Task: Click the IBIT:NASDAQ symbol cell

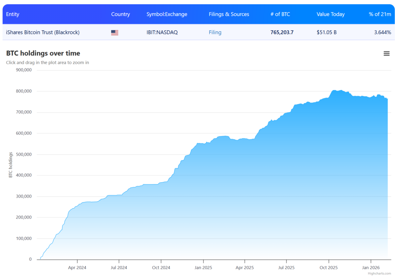Action: [162, 32]
